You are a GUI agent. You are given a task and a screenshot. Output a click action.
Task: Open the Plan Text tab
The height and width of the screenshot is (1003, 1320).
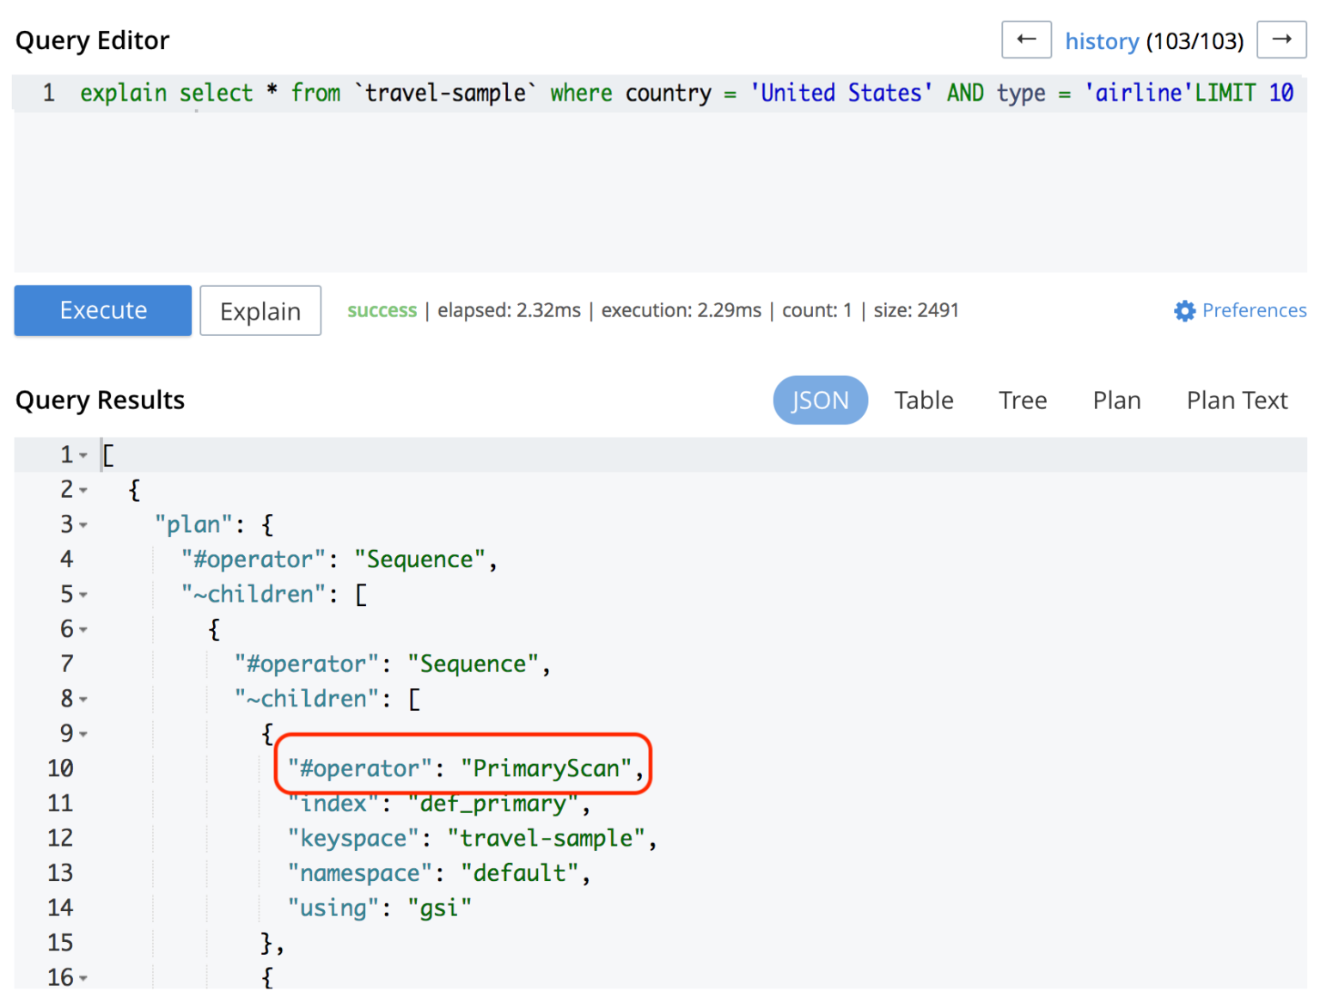(1237, 400)
